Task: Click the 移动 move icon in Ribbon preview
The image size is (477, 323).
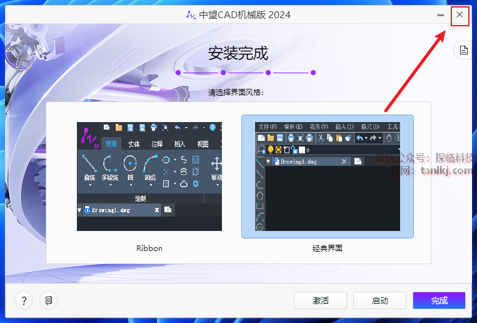Action: point(216,165)
